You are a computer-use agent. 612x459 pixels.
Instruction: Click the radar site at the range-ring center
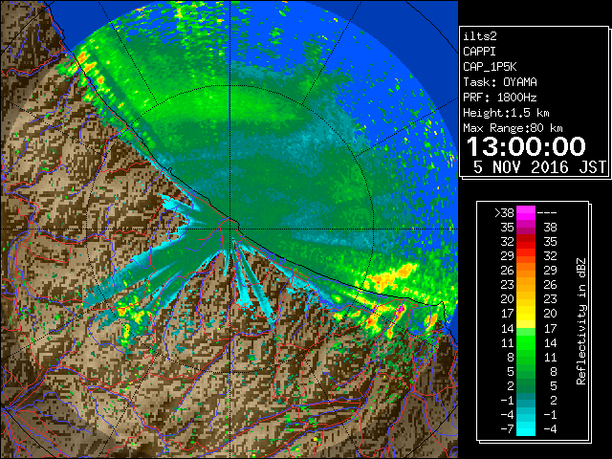(230, 229)
